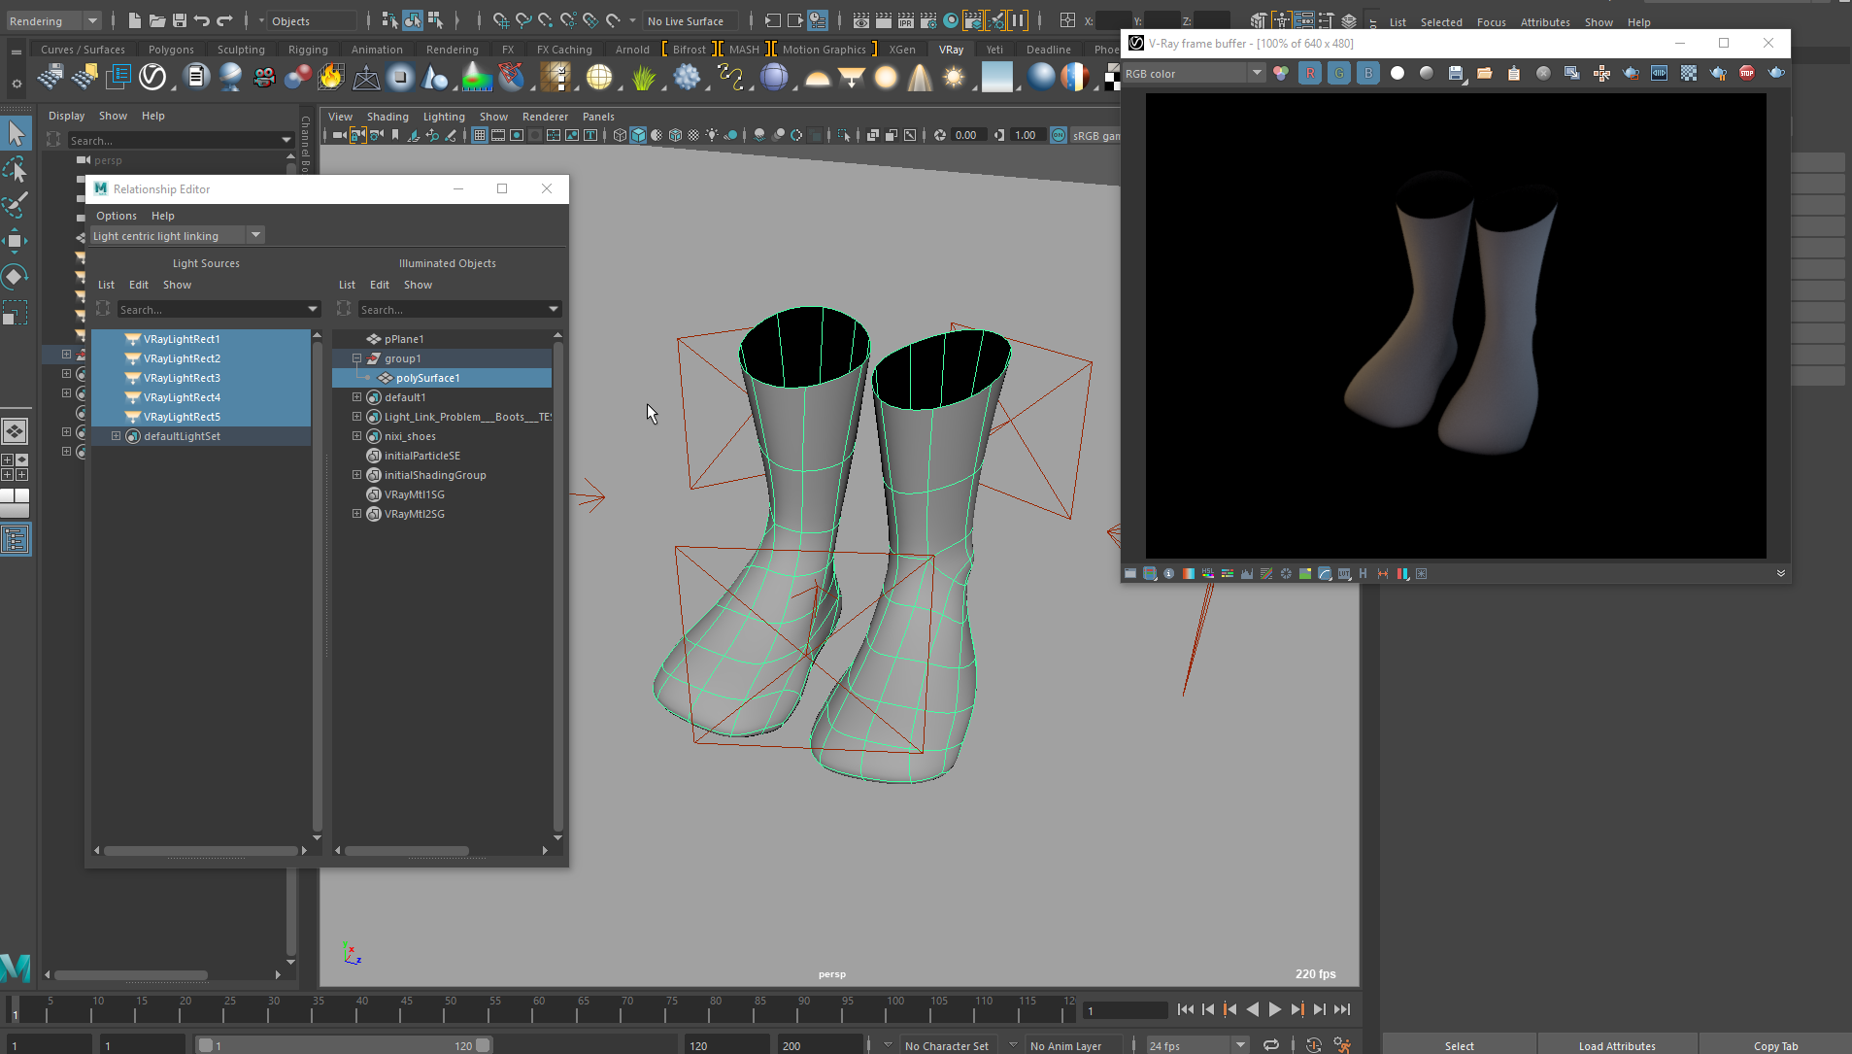Open Show menu under Illuminated Objects
The height and width of the screenshot is (1054, 1852).
418,285
